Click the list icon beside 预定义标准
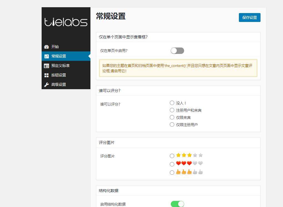The height and width of the screenshot is (207, 283). 46,66
